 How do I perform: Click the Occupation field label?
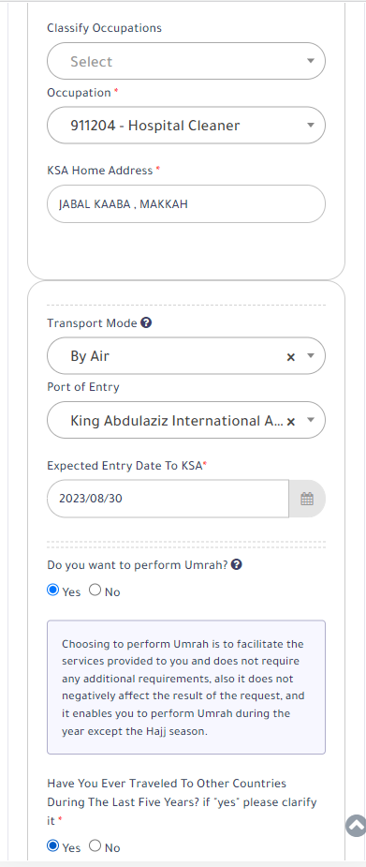pyautogui.click(x=79, y=93)
